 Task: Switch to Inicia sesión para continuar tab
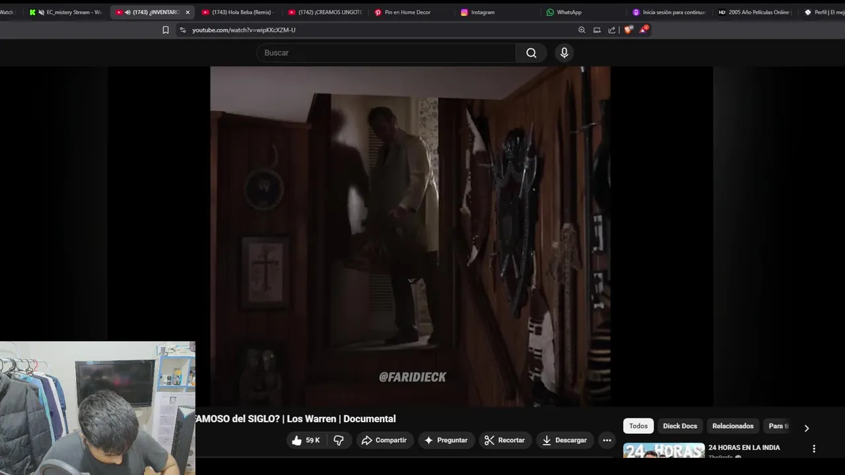click(x=669, y=13)
